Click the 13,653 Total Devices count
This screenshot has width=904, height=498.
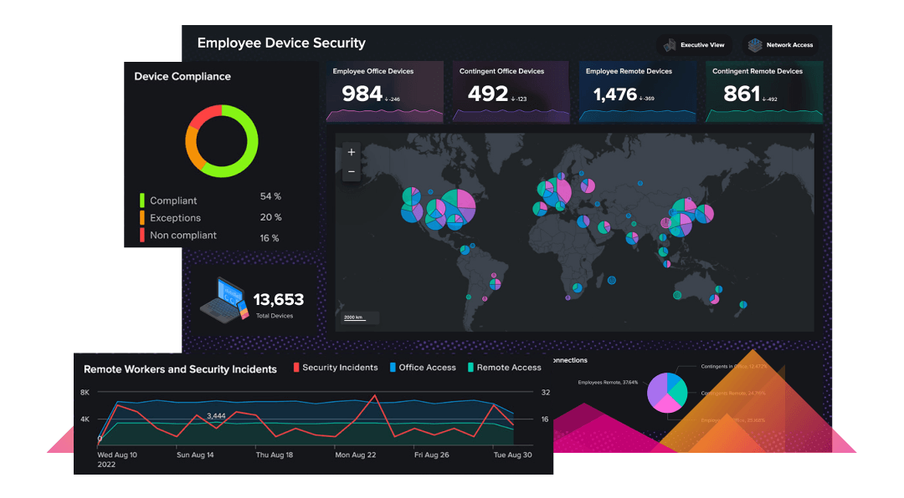(x=278, y=300)
